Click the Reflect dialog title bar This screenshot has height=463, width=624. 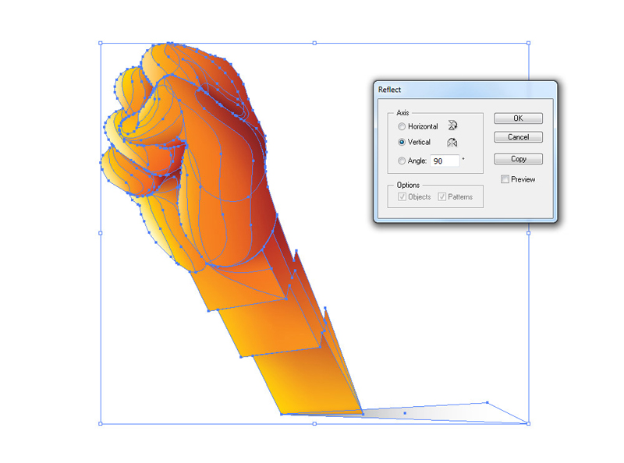coord(465,90)
